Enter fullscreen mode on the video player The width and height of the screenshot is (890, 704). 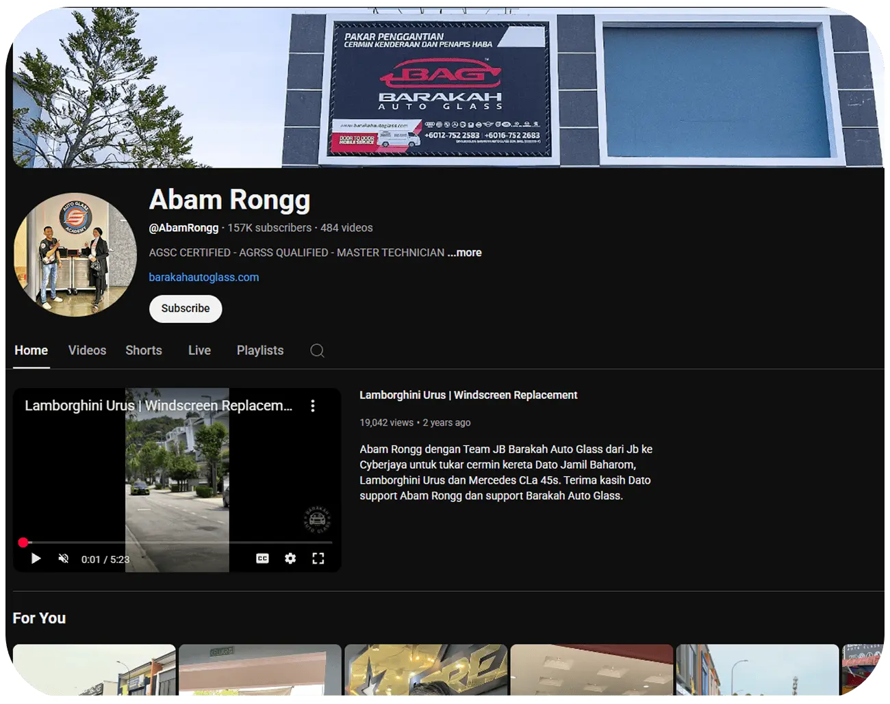click(318, 559)
